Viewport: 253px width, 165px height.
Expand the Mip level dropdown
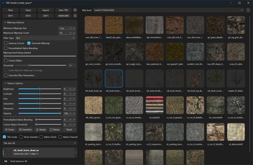coord(168,10)
